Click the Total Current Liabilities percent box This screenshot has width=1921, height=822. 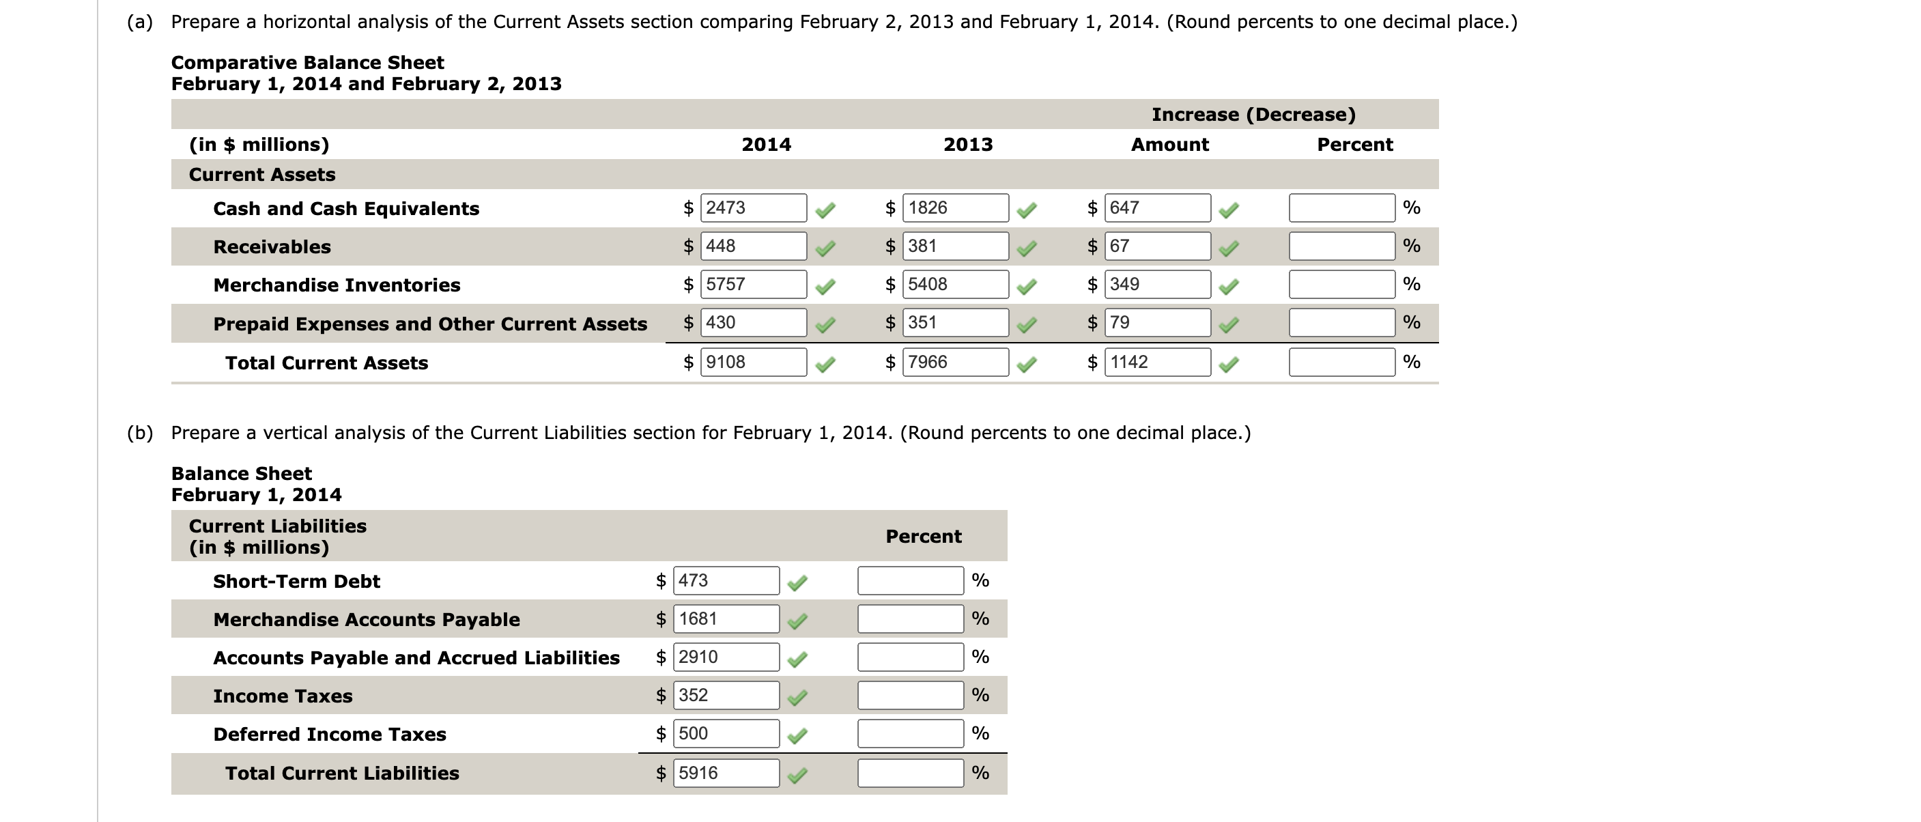tap(910, 774)
